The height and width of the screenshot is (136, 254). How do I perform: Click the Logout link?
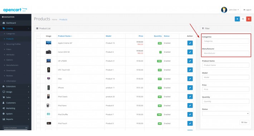[247, 10]
